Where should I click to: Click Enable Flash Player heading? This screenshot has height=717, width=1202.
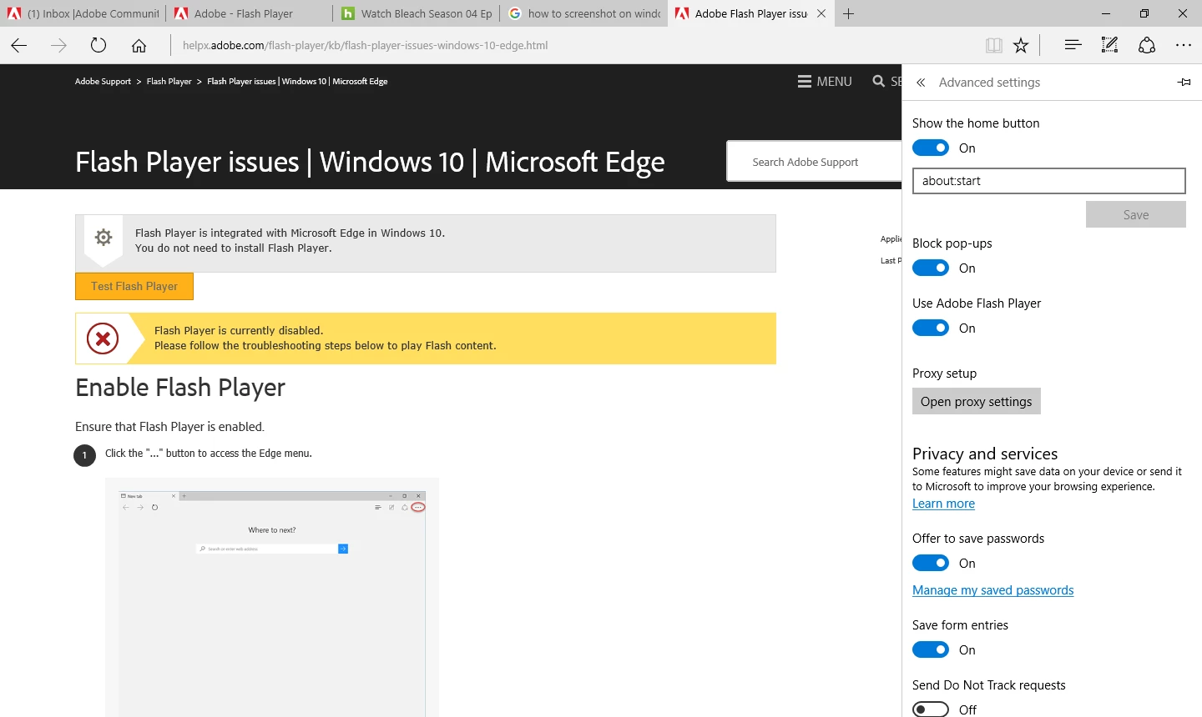(180, 388)
